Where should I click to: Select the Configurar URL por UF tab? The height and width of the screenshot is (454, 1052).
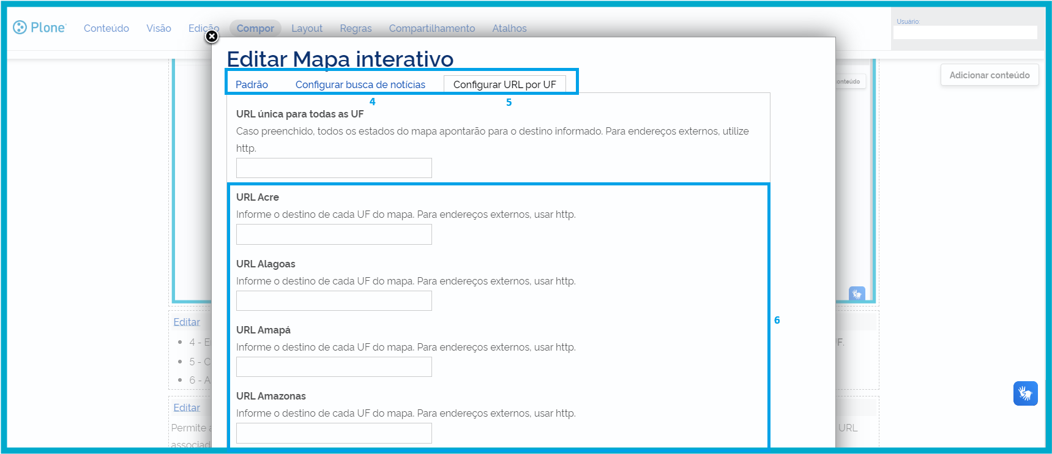[504, 84]
